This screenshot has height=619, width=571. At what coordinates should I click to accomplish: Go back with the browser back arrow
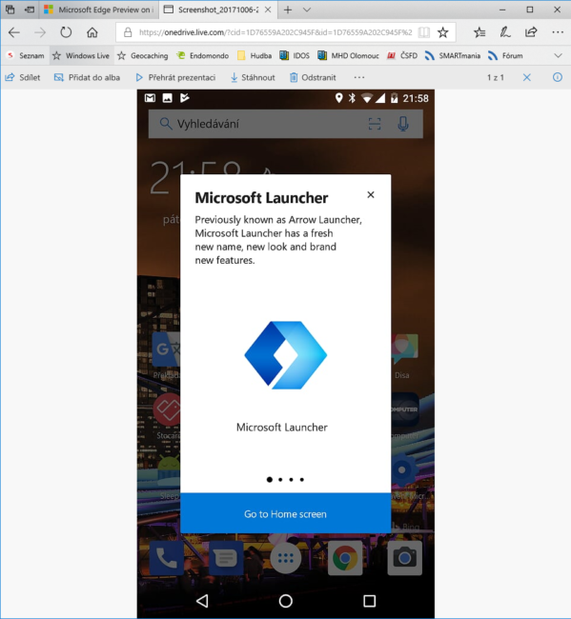coord(14,32)
